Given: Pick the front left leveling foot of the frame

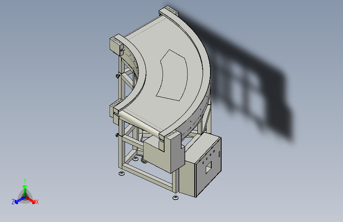Looking at the screenshot, I should point(121,173).
